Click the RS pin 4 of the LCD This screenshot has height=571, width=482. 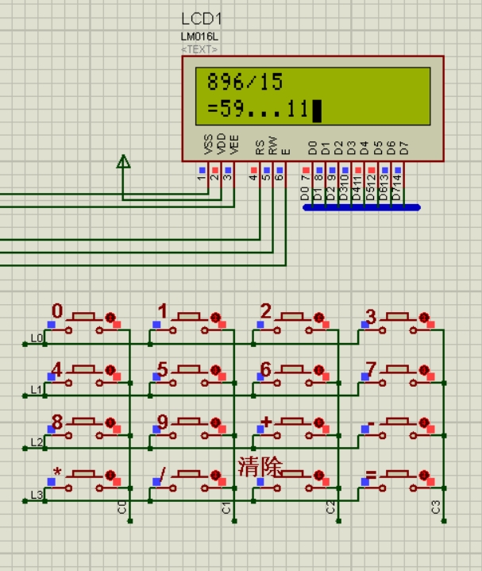point(260,175)
